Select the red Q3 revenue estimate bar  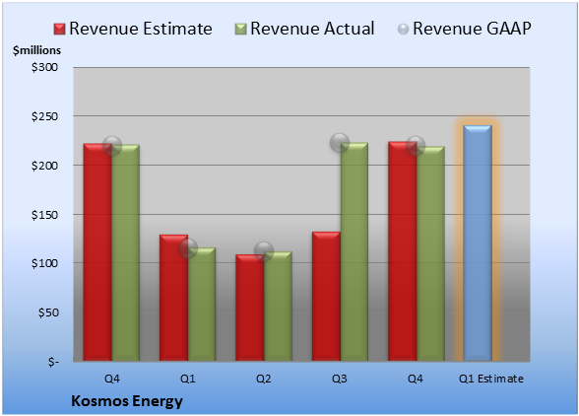pos(326,296)
